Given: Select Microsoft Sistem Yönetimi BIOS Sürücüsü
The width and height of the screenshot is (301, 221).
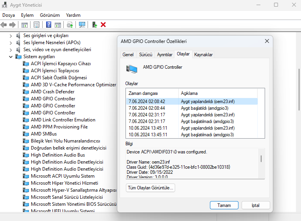Looking at the screenshot, I should 73,204.
